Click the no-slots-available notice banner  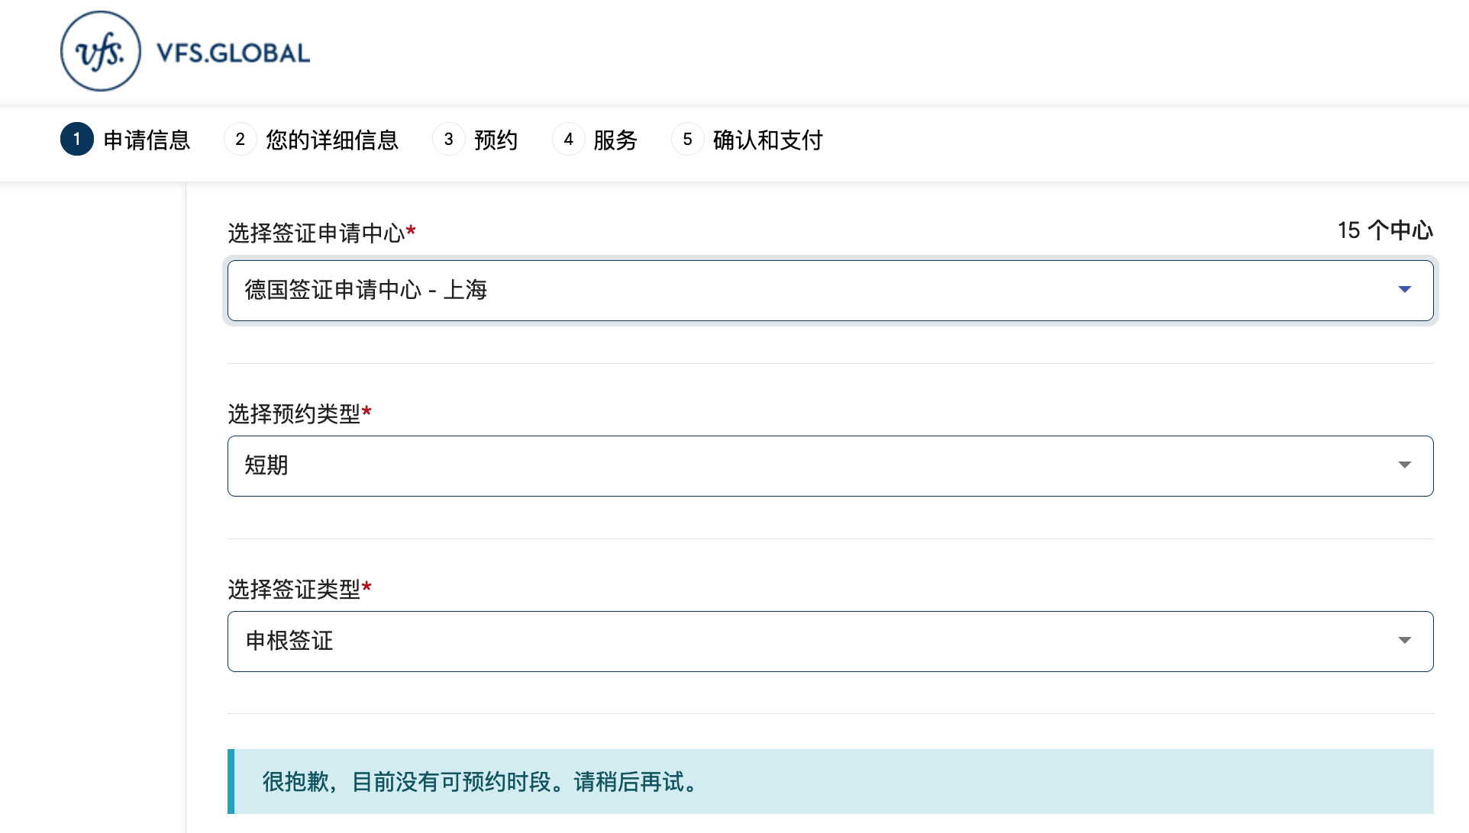click(x=831, y=782)
